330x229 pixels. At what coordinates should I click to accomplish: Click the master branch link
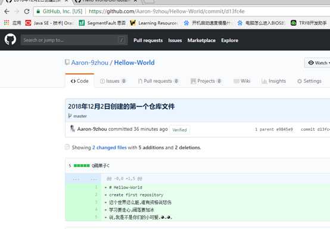point(80,116)
